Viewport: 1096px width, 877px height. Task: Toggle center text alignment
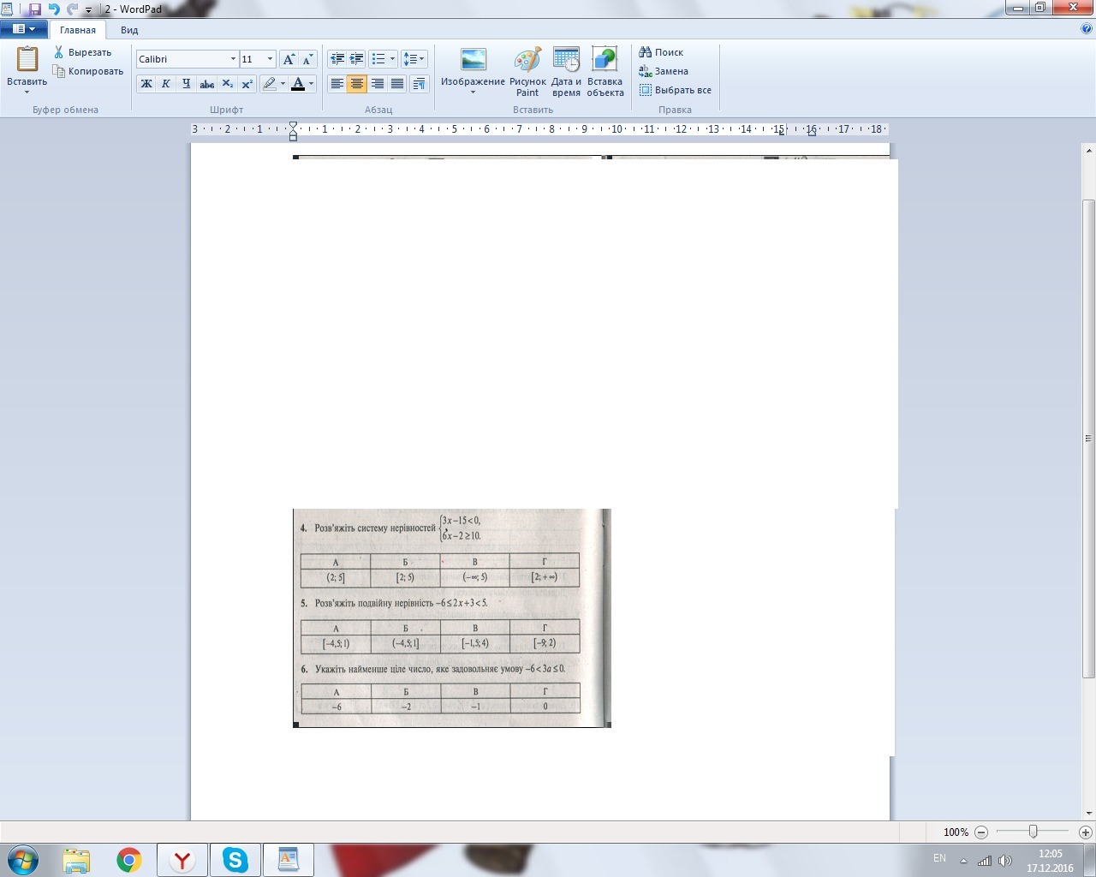click(357, 84)
